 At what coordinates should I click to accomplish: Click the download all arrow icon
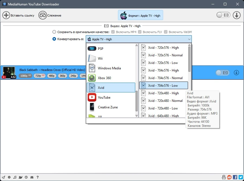pyautogui.click(x=237, y=15)
